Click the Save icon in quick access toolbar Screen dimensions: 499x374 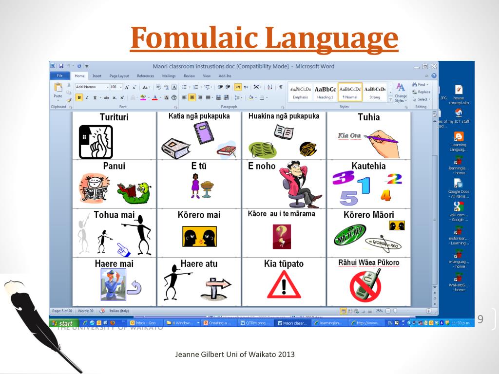(61, 66)
